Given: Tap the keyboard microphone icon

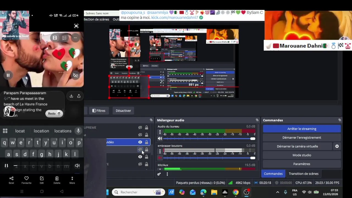Looking at the screenshot, I should (x=78, y=131).
